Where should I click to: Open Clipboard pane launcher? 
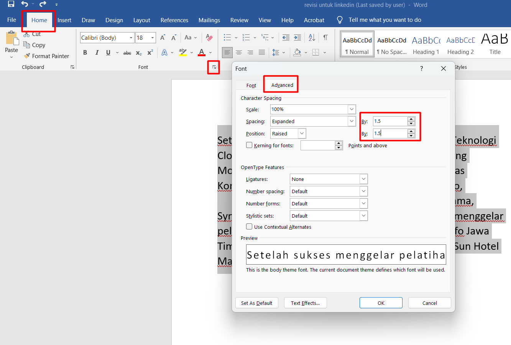pos(72,67)
